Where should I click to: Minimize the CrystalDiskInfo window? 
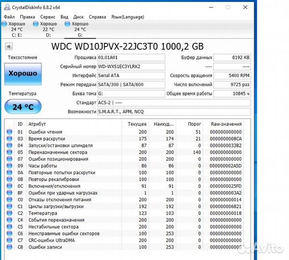[x=211, y=7]
